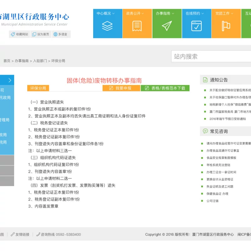
Task: Open the 办事指南 navigation menu
Action: (x=165, y=13)
